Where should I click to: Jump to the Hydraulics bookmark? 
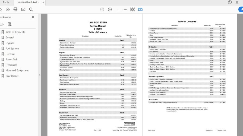click(x=11, y=65)
